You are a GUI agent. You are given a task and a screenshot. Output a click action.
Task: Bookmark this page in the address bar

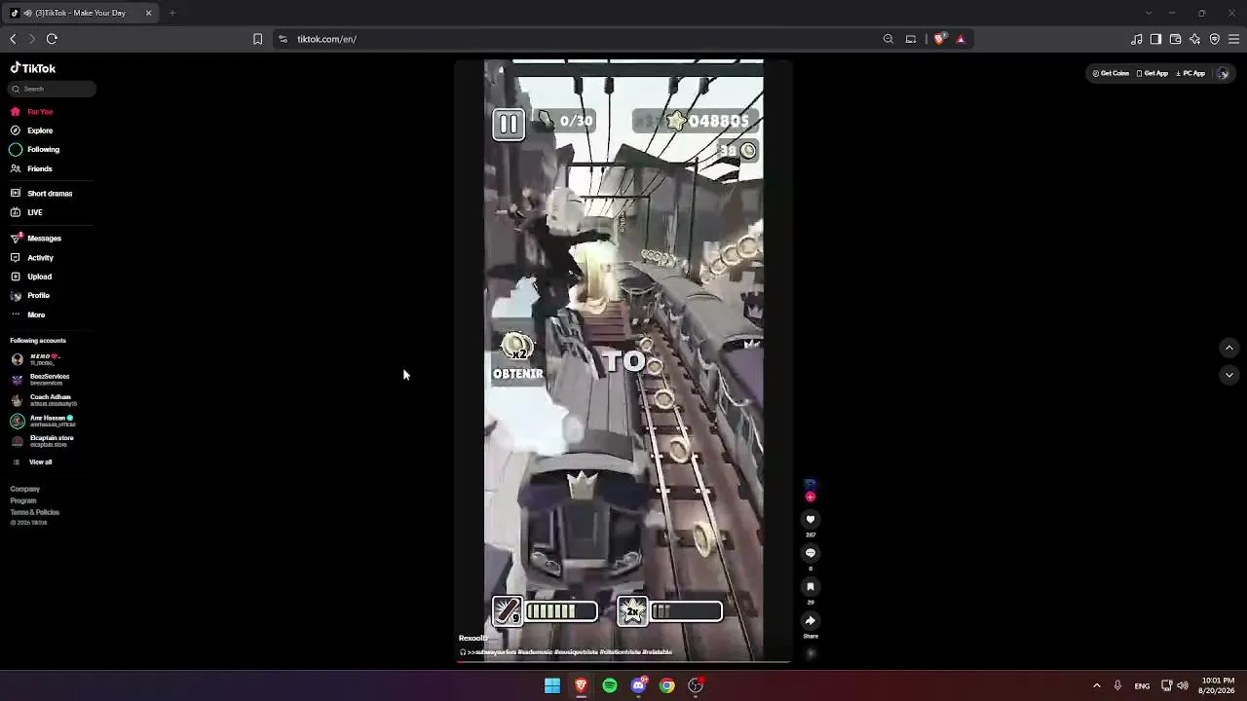[x=257, y=39]
